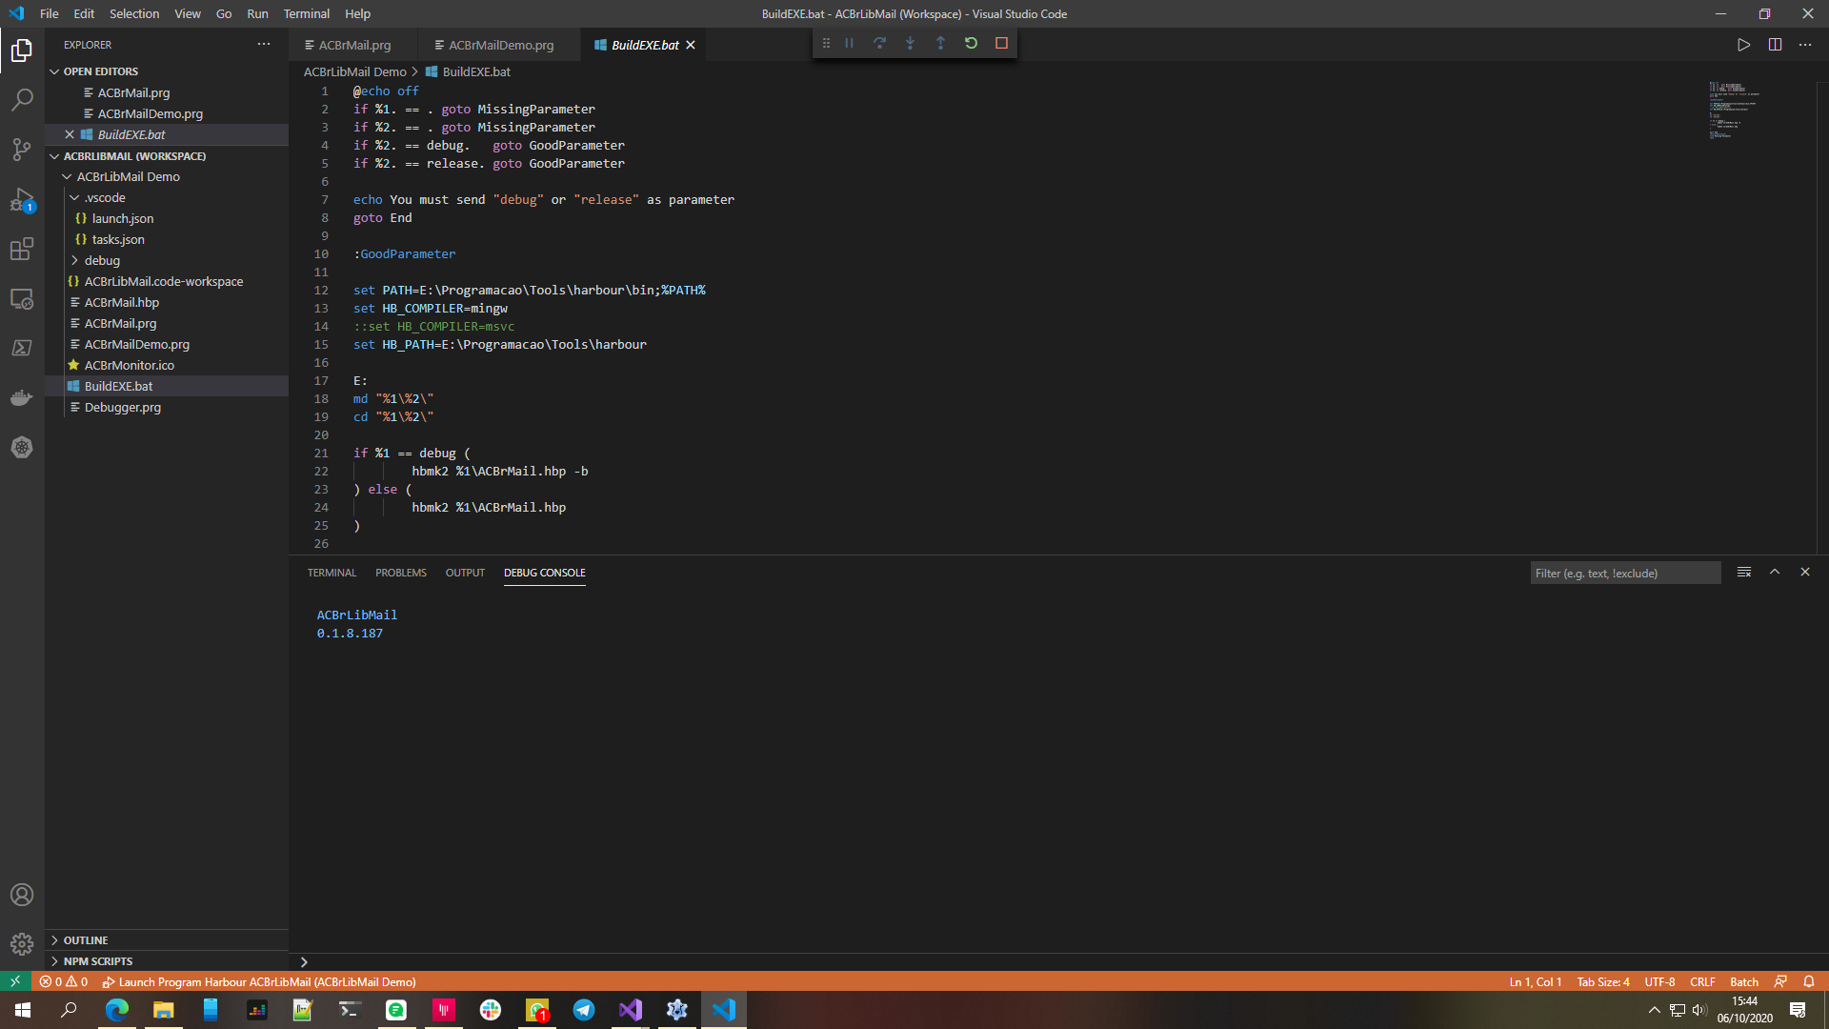Viewport: 1829px width, 1029px height.
Task: Open Explorer views and more actions menu
Action: point(264,45)
